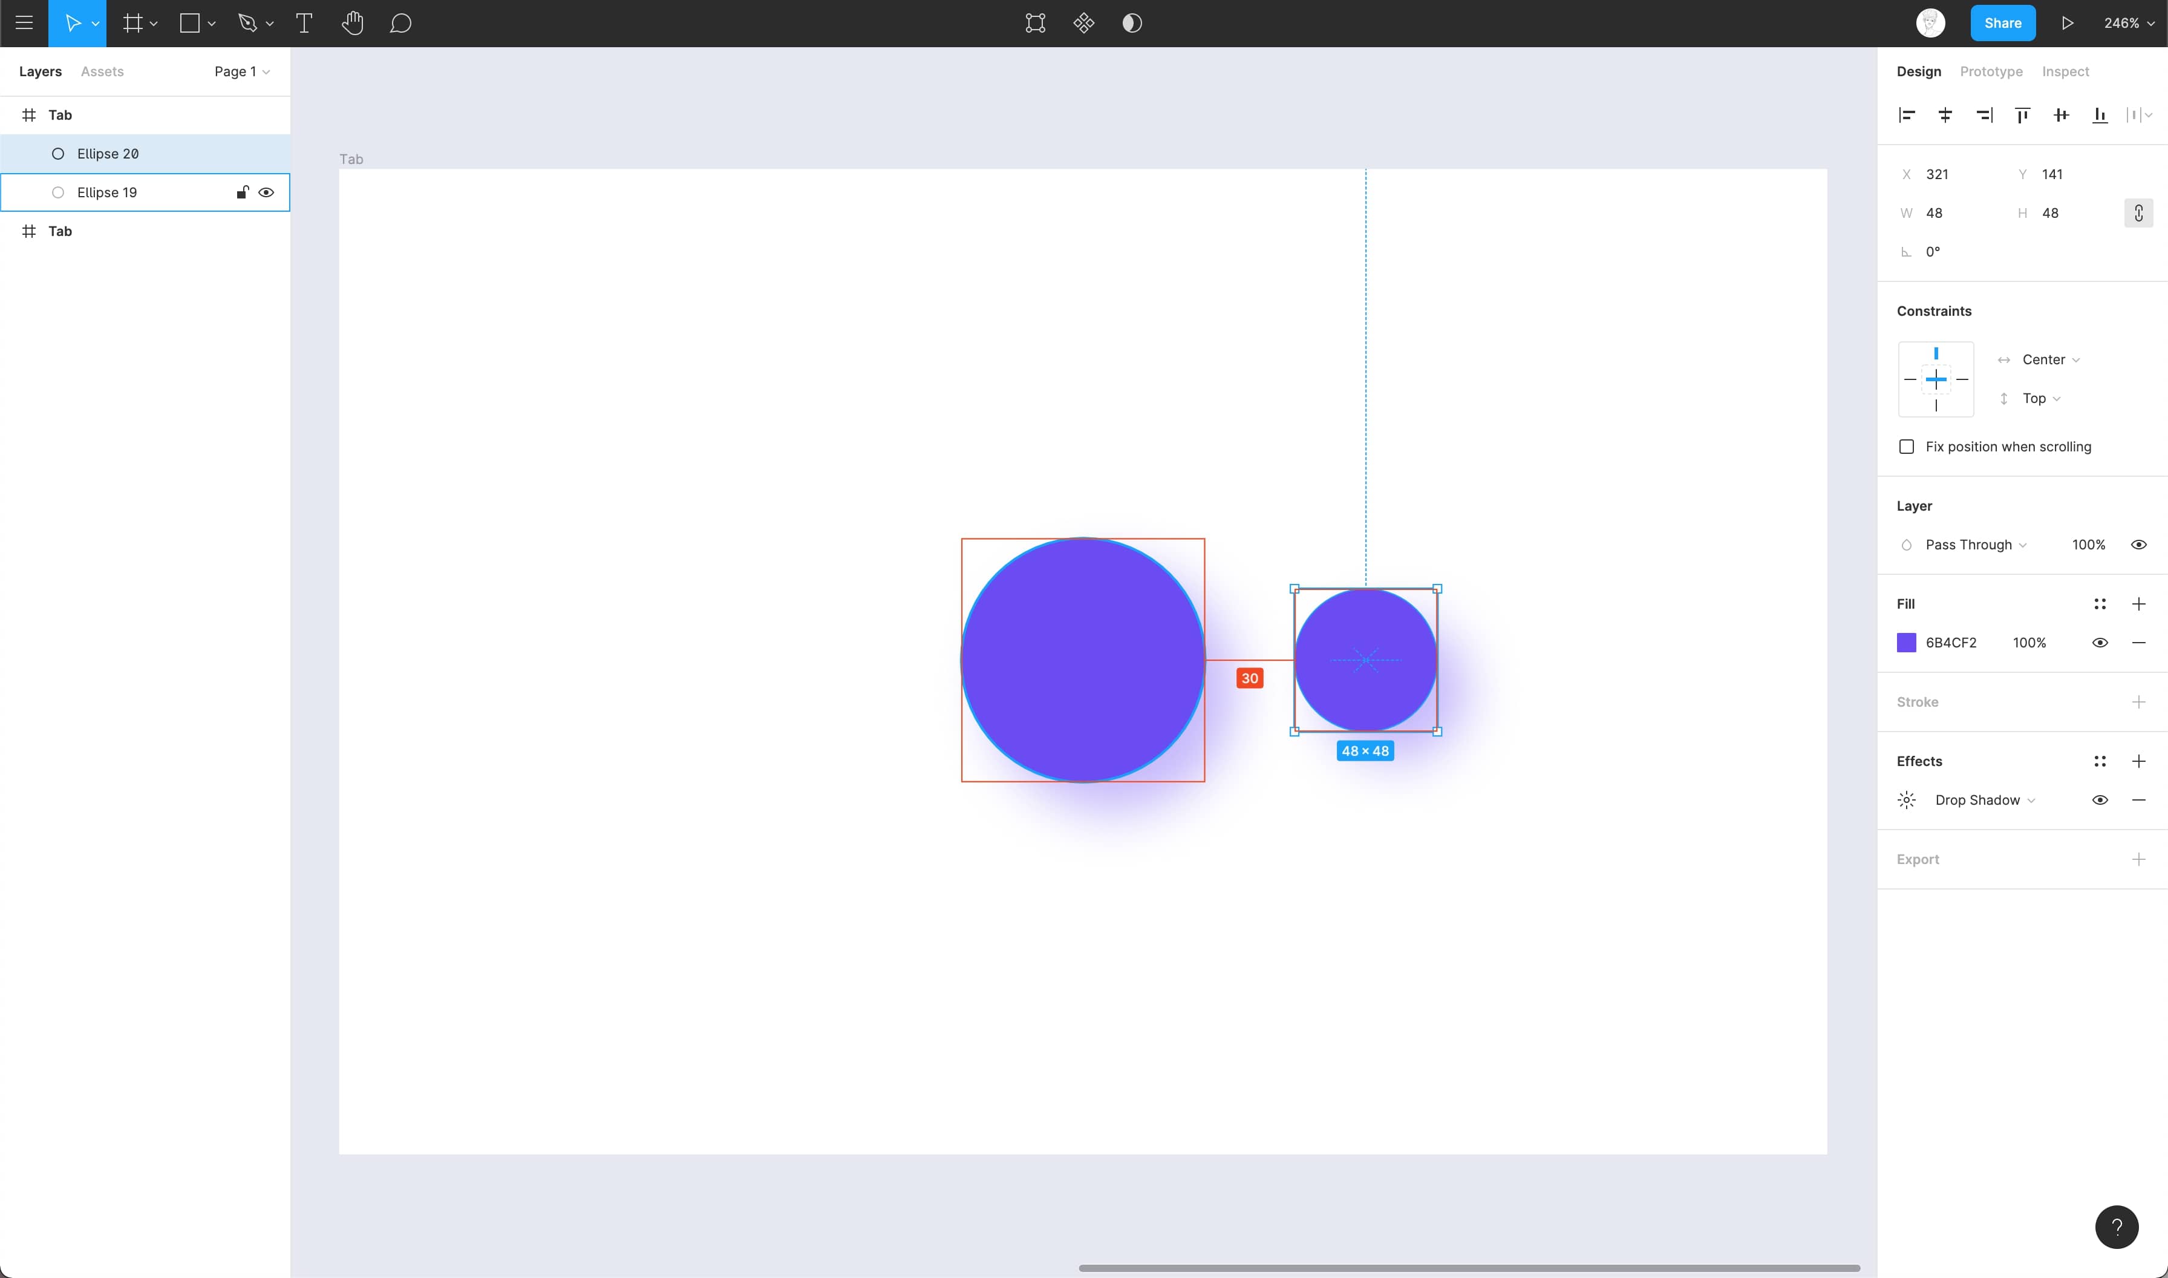
Task: Click the Share button
Action: (2002, 23)
